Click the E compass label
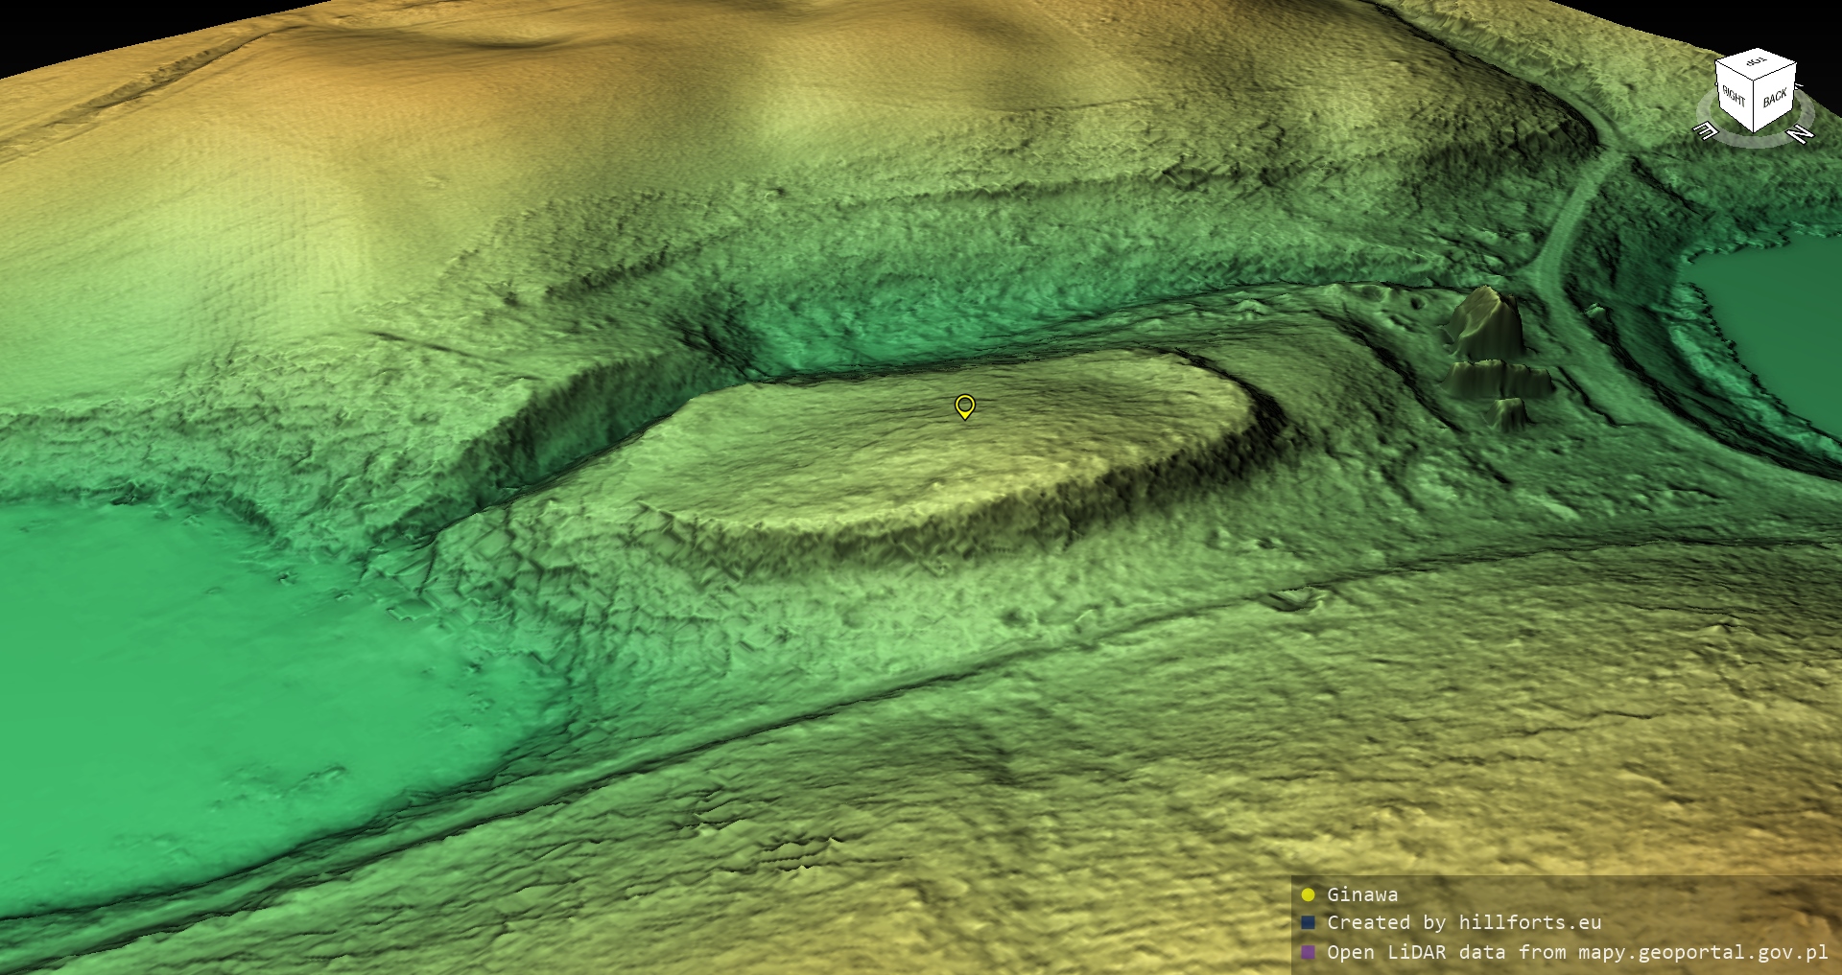Viewport: 1842px width, 975px height. coord(1706,130)
